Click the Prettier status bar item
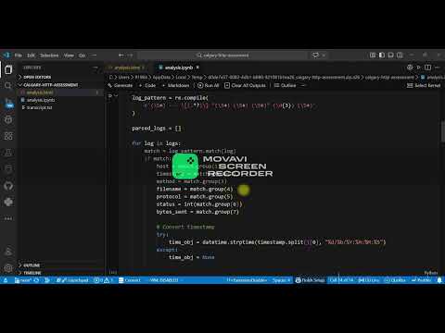This screenshot has height=333, width=445. tap(421, 280)
